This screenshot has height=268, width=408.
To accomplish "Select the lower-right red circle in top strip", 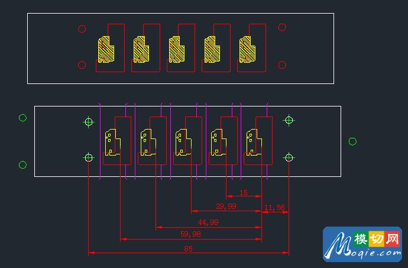I will coord(282,64).
